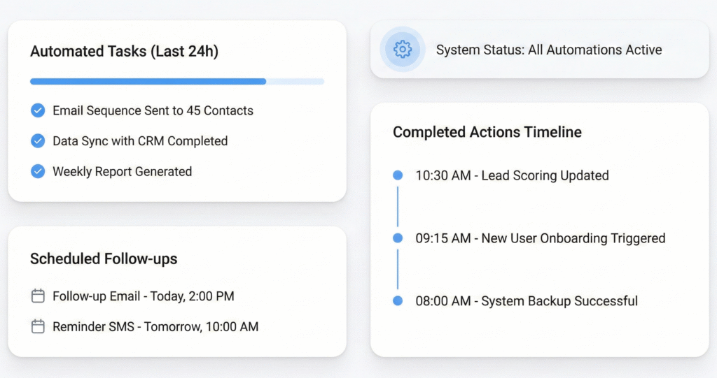Click System Status: All Automations Active text
Viewport: 717px width, 378px height.
(x=548, y=50)
